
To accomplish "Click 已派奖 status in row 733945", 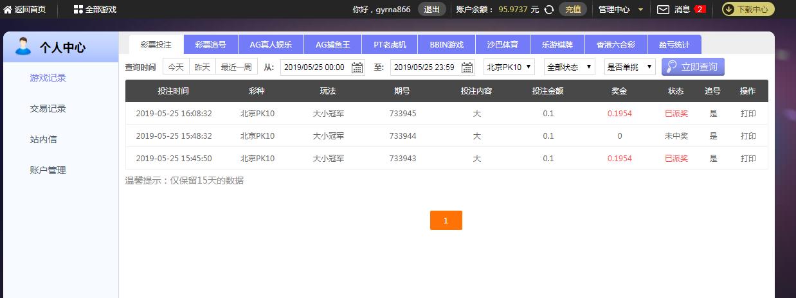I will click(676, 114).
